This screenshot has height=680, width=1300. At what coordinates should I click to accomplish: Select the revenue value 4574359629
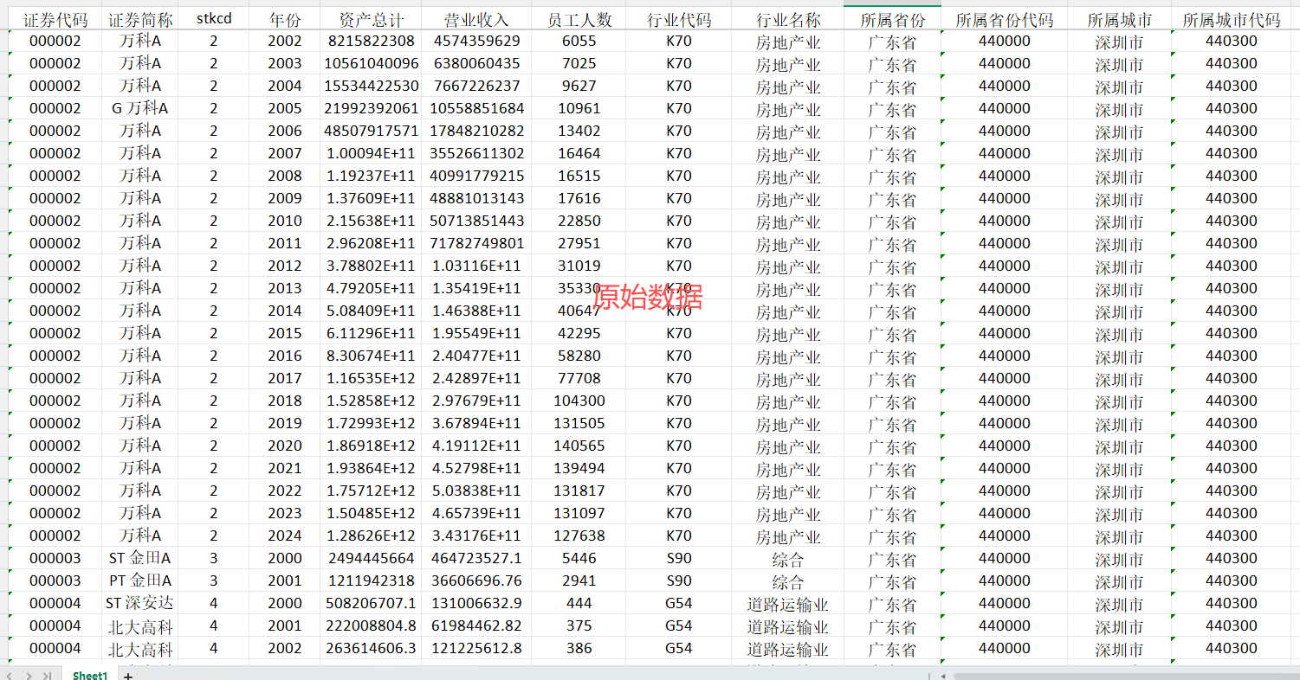[x=477, y=41]
